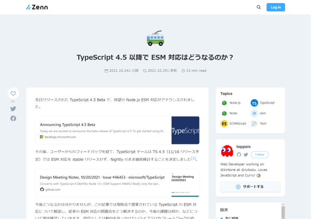This screenshot has width=311, height=219.
Task: Open the Node topic label
Action: click(233, 113)
